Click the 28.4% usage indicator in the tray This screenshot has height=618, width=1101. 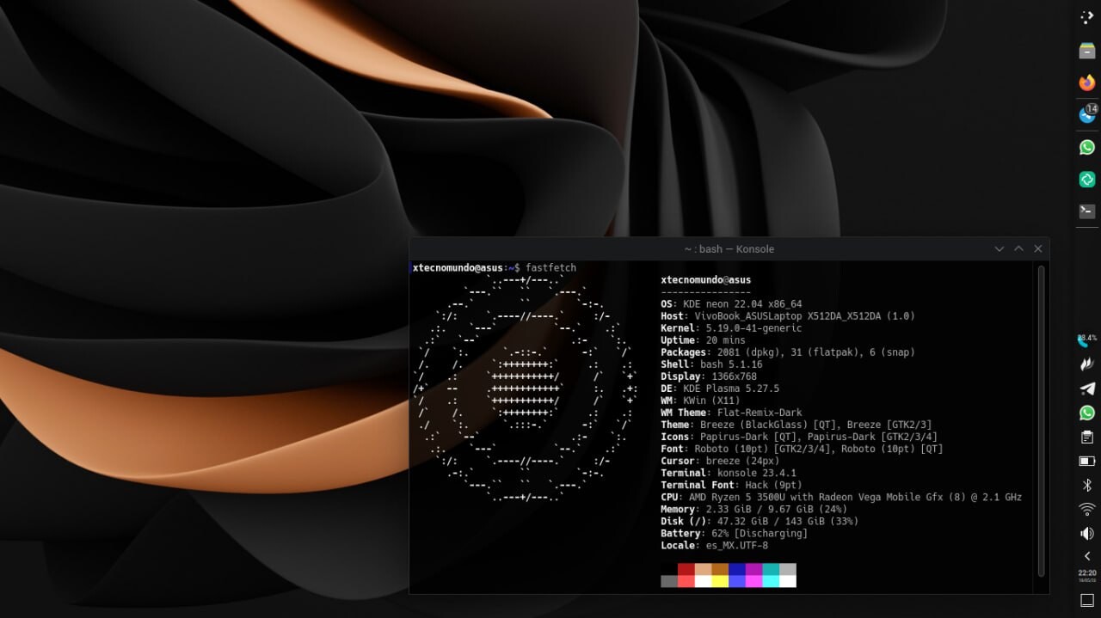(x=1087, y=340)
